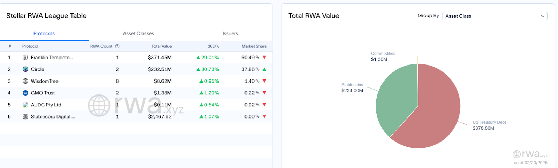558x168 pixels.
Task: Switch to the Issuers tab
Action: (x=230, y=33)
